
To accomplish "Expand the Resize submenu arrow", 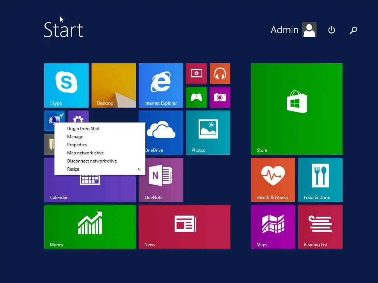I will pyautogui.click(x=139, y=169).
